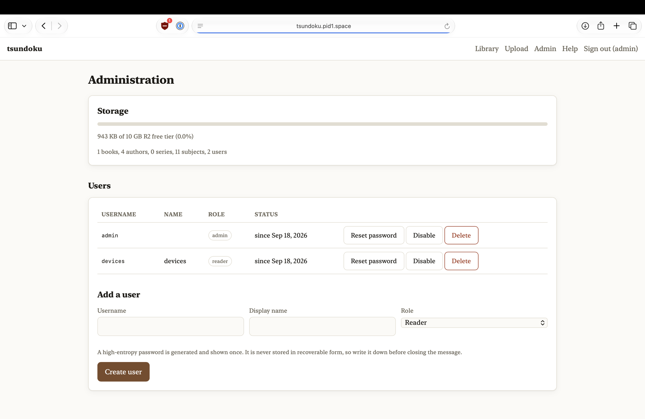Select the 'admin' username cell
This screenshot has width=645, height=419.
coord(110,235)
